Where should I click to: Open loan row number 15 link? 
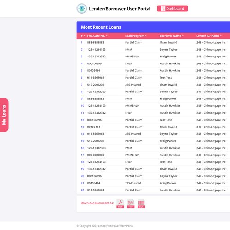(x=82, y=141)
